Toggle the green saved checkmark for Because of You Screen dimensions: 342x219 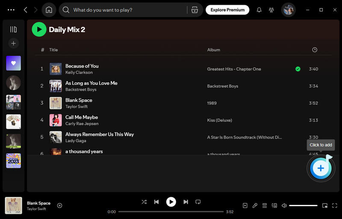(x=298, y=69)
